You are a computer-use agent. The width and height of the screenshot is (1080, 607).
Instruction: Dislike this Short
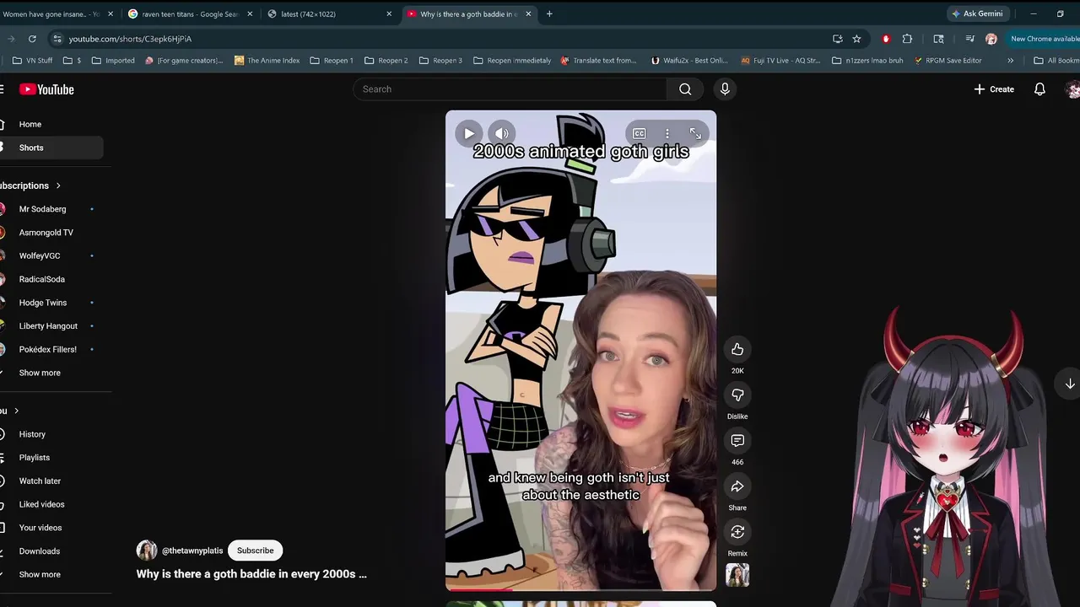tap(737, 395)
